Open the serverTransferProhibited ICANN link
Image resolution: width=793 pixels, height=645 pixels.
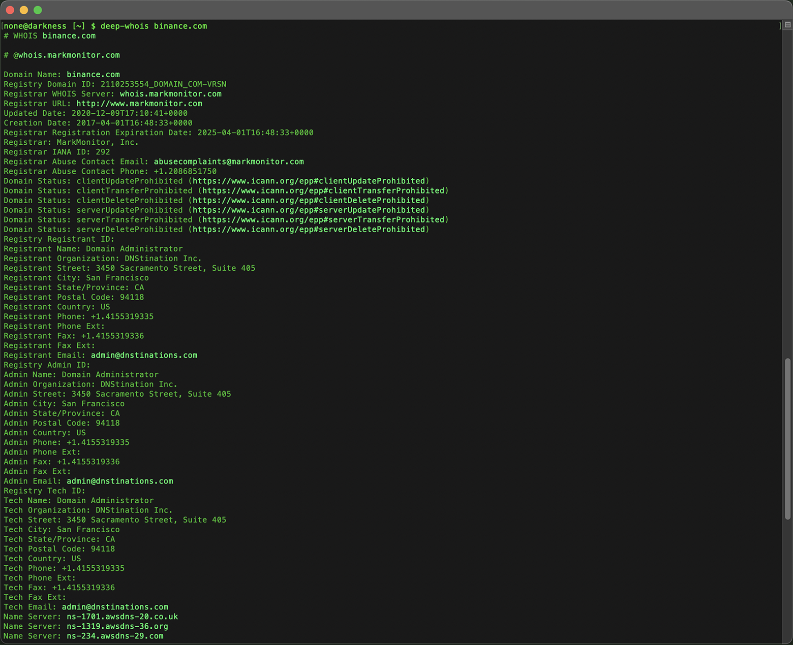[323, 219]
